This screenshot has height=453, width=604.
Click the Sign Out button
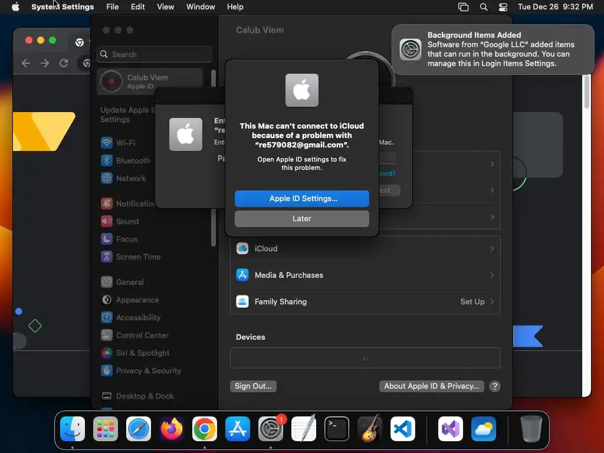(253, 386)
